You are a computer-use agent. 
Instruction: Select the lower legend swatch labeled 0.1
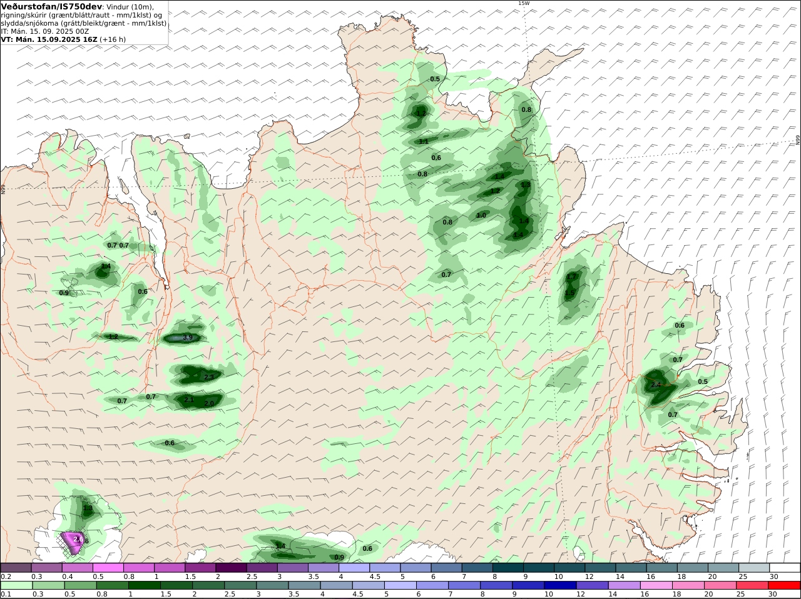click(16, 585)
